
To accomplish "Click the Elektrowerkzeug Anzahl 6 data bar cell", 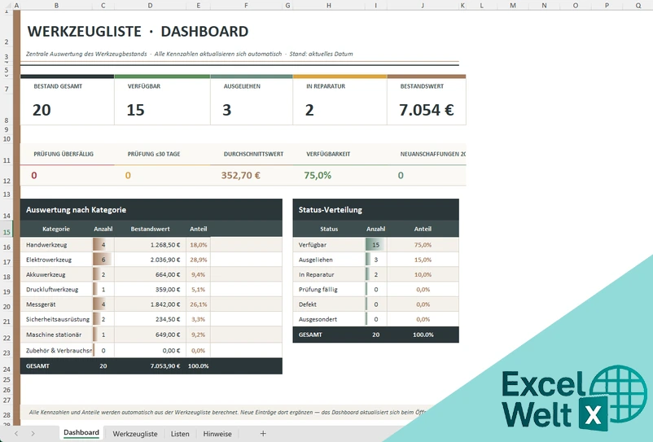I will [x=103, y=260].
